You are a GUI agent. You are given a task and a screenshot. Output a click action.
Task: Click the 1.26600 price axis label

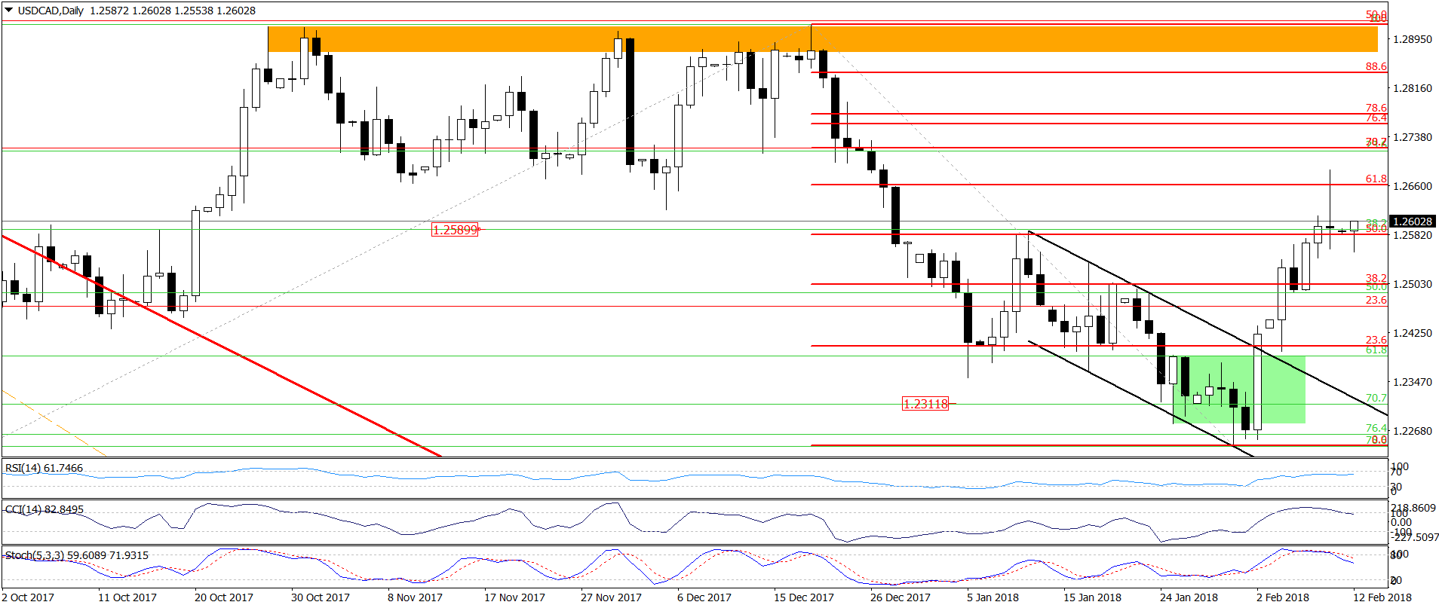click(1413, 186)
